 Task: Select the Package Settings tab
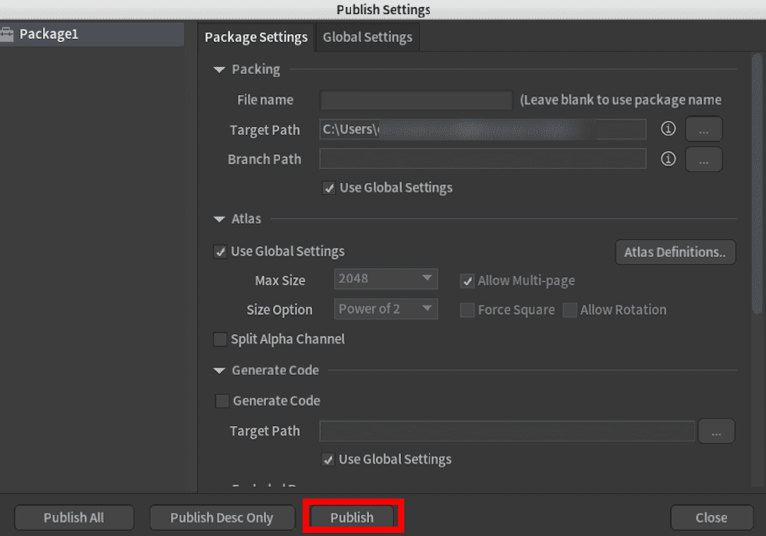256,37
